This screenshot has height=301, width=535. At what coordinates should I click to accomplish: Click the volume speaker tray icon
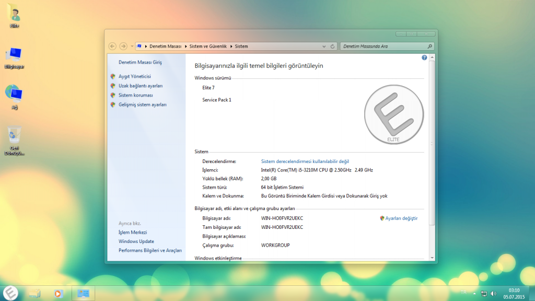[493, 294]
